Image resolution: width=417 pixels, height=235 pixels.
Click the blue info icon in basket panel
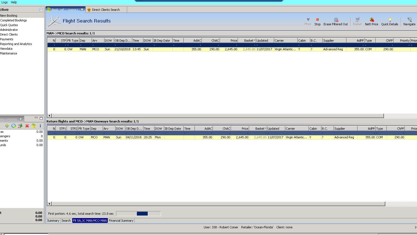40,126
